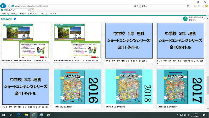Open the ファイル(F) menu
The width and height of the screenshot is (209, 118).
tap(5, 14)
